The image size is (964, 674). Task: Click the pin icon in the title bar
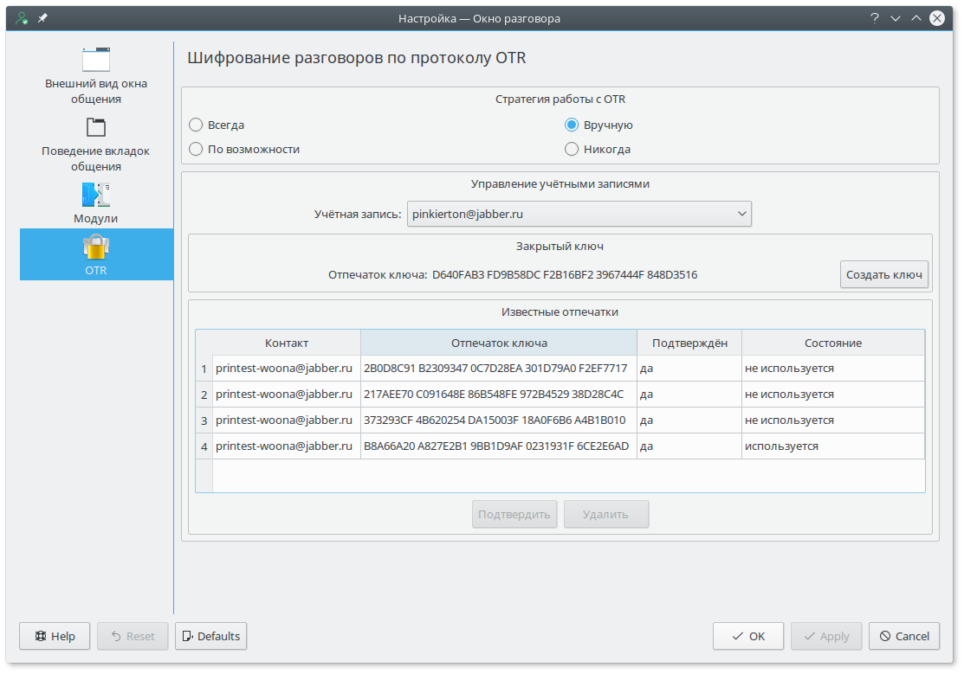point(42,18)
